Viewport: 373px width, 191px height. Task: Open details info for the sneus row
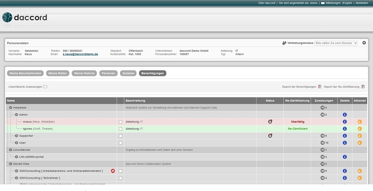(x=345, y=122)
